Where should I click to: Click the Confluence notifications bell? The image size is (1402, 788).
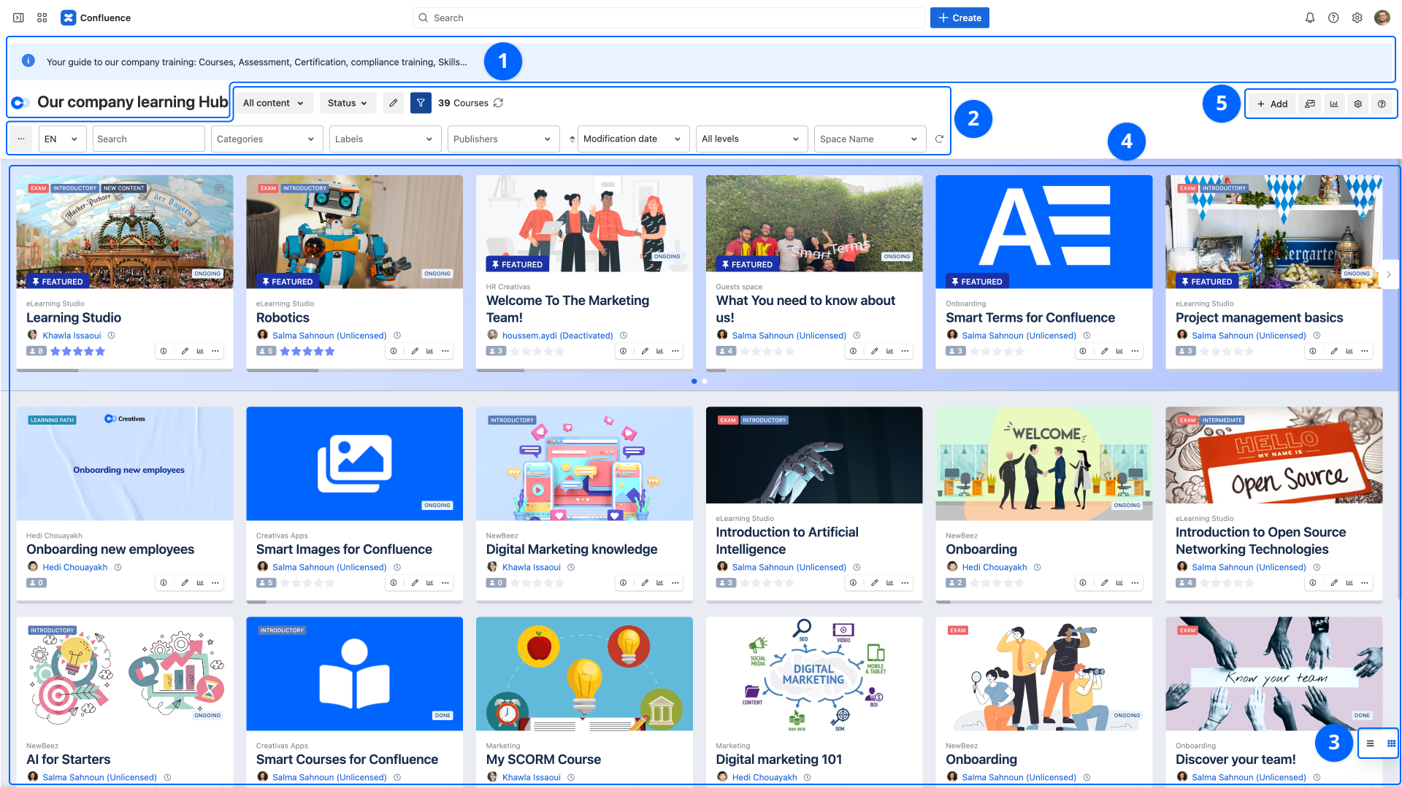[x=1310, y=18]
